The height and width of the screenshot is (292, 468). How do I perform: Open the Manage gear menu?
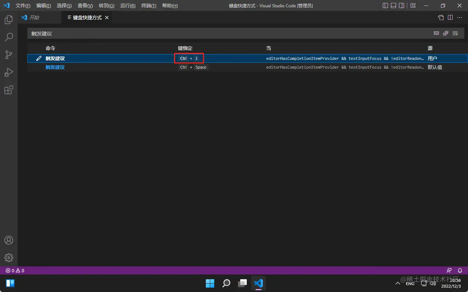tap(9, 258)
